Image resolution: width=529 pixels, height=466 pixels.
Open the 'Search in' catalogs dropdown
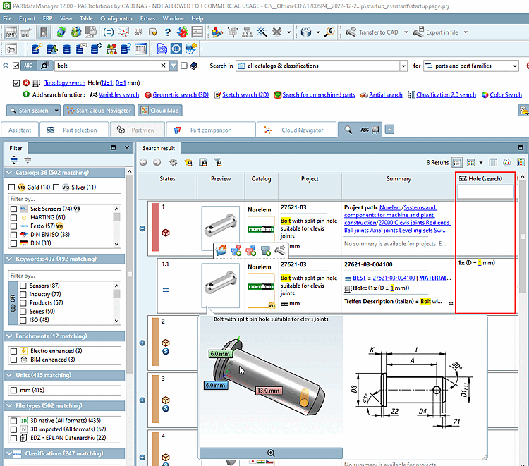405,66
